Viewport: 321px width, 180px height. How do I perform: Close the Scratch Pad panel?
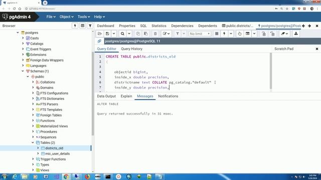[x=317, y=49]
